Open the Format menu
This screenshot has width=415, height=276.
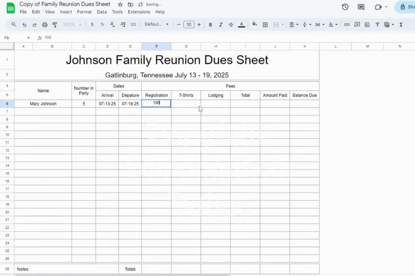(84, 12)
